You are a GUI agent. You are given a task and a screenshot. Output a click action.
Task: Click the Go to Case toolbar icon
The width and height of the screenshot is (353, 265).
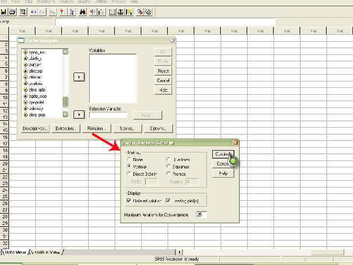pyautogui.click(x=62, y=12)
